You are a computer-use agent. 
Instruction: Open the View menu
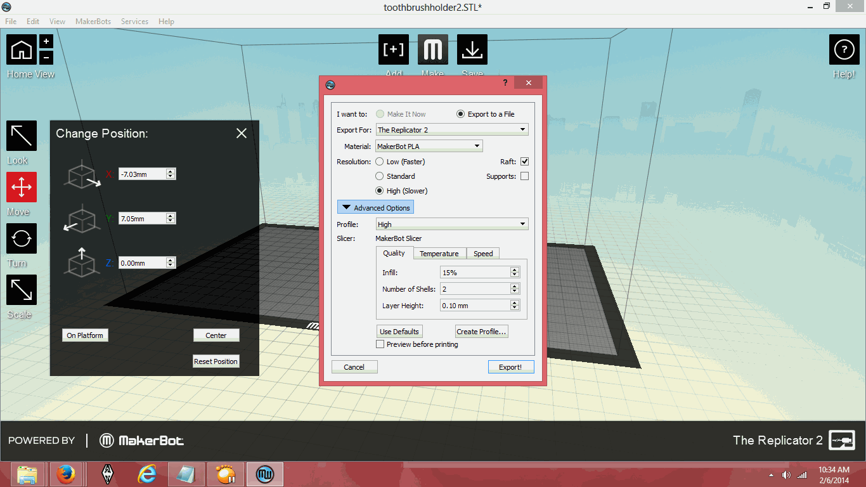coord(57,22)
